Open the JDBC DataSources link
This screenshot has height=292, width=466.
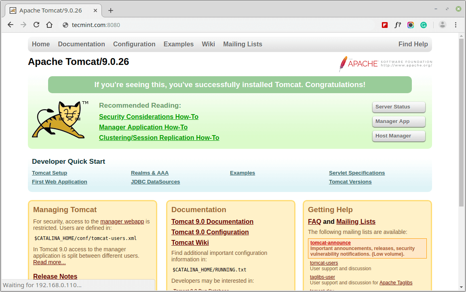(156, 182)
